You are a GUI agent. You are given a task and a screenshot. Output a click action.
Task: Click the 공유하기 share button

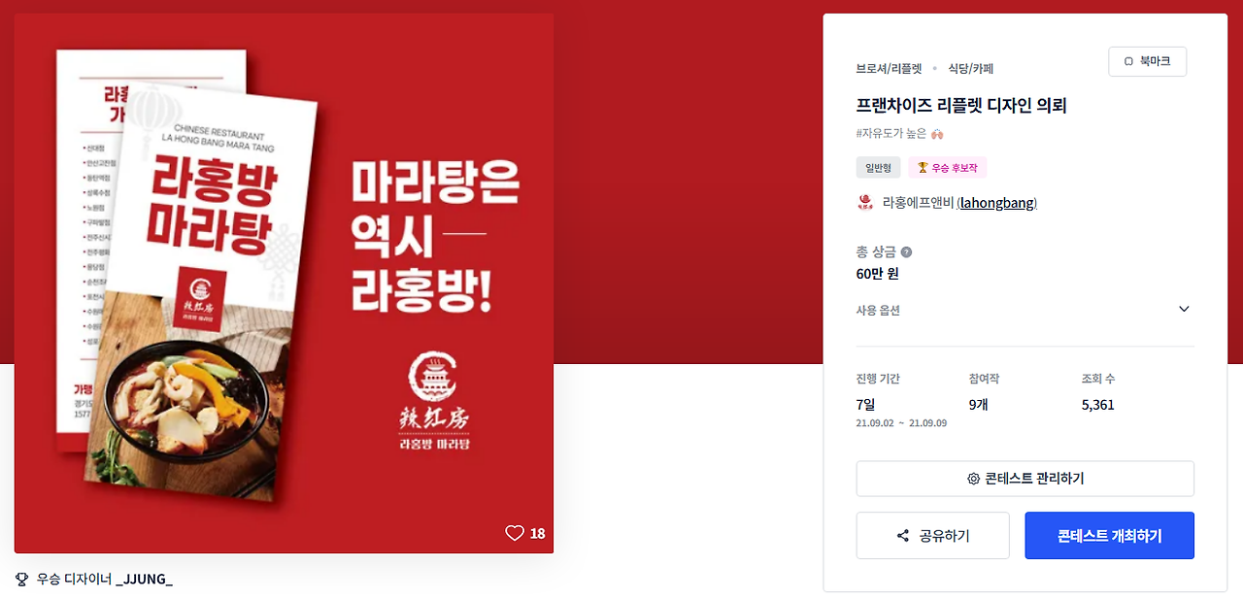[x=932, y=536]
